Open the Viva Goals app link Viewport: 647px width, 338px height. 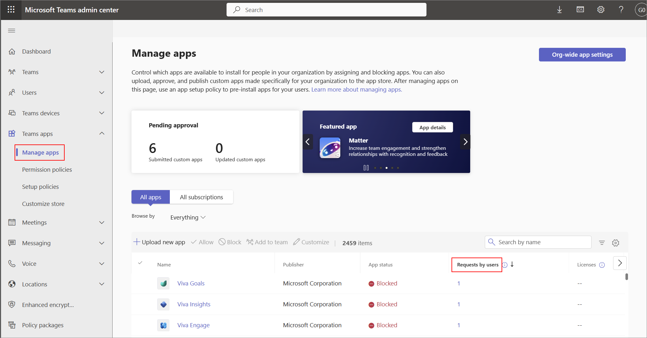click(x=191, y=283)
